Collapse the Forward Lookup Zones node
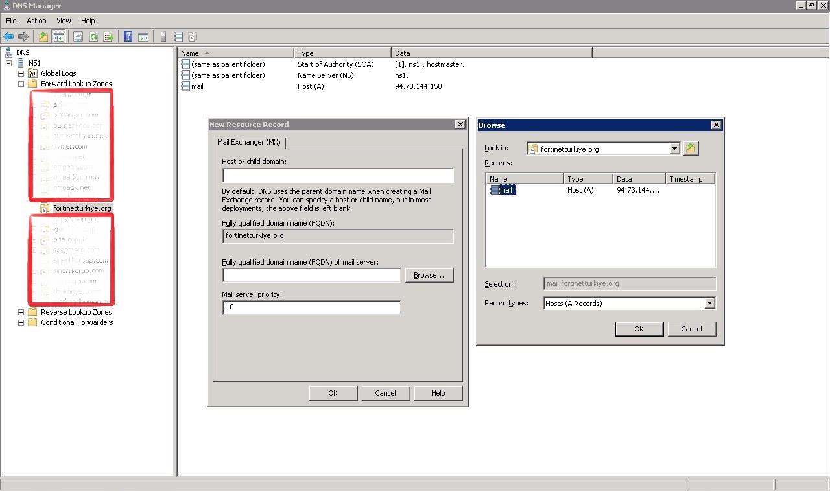The image size is (830, 491). click(21, 84)
